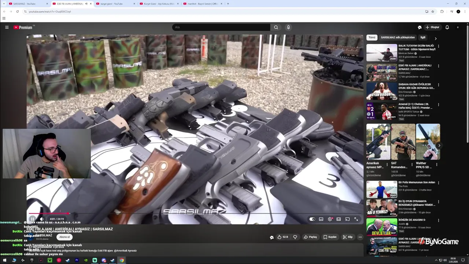Click into the Ara search field

(221, 27)
